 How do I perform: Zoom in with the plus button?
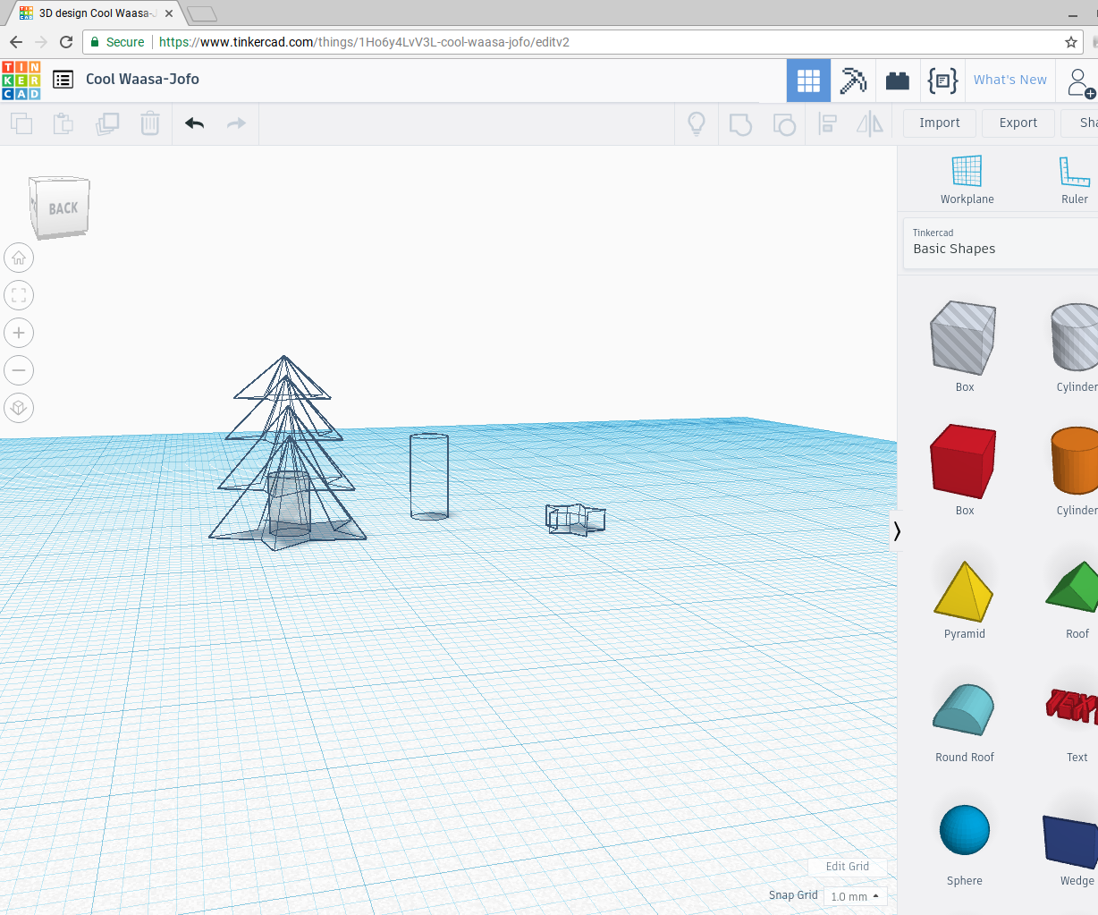(x=19, y=333)
